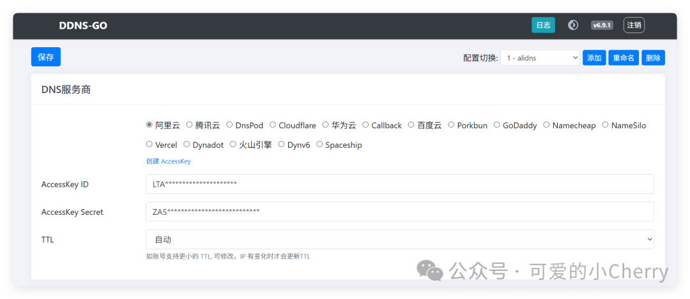Select the 腾讯云 provider option
This screenshot has height=299, width=690.
tap(189, 125)
